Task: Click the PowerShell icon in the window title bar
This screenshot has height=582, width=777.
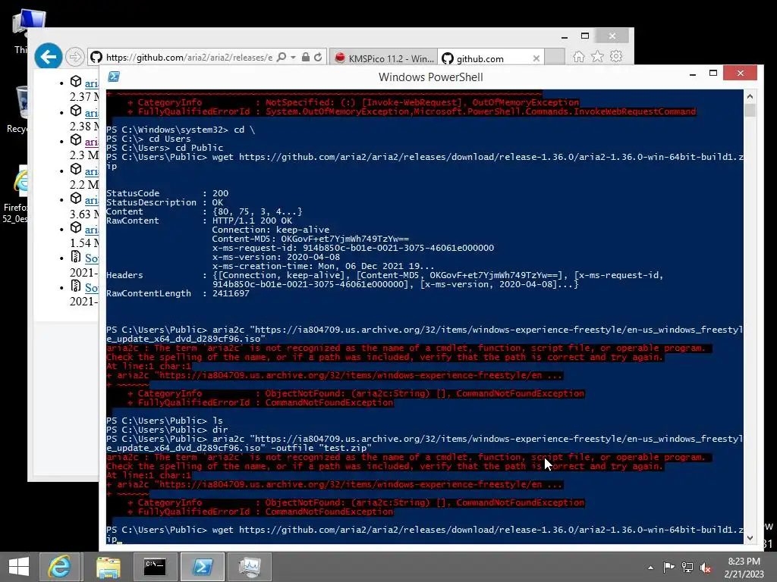Action: click(114, 77)
